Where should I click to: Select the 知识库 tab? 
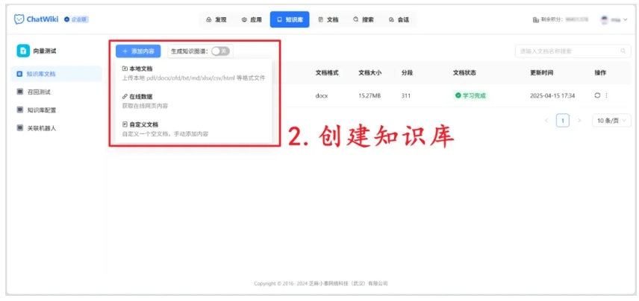[x=290, y=19]
